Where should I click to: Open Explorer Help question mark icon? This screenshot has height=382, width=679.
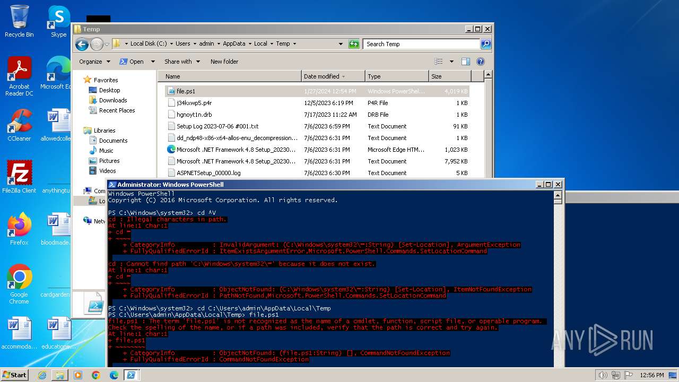click(481, 62)
